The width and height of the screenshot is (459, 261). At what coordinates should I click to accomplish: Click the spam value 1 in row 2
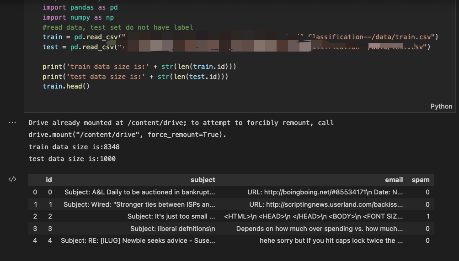(x=427, y=216)
